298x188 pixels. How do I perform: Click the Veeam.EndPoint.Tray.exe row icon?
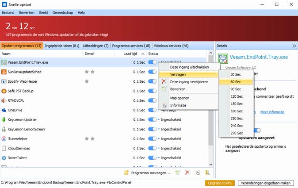[x=4, y=62]
